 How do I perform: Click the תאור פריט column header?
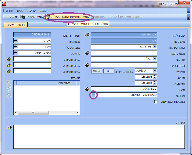click(44, 83)
